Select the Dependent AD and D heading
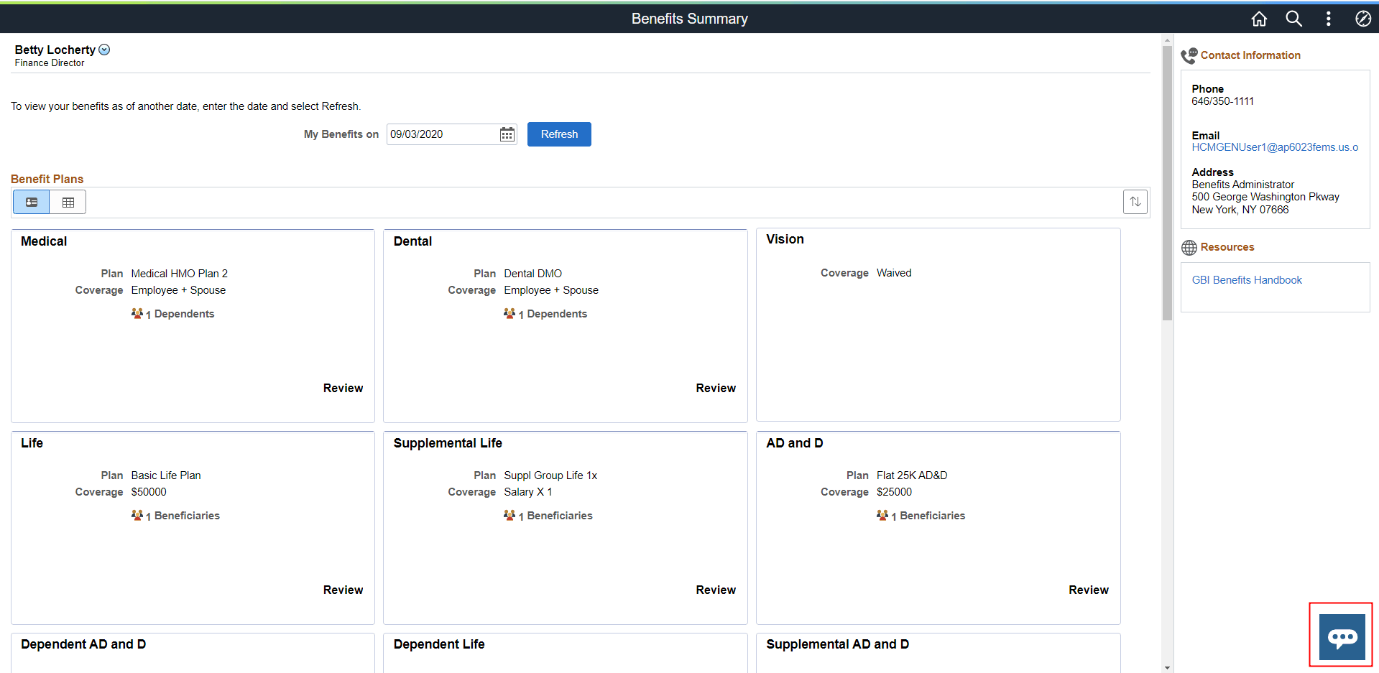The image size is (1379, 673). [83, 644]
